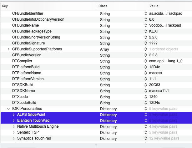Click the horizontal scrollbar at bottom
The height and width of the screenshot is (148, 192).
click(96, 145)
